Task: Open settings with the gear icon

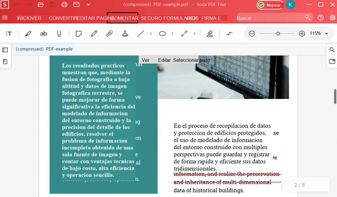Action: tap(332, 18)
